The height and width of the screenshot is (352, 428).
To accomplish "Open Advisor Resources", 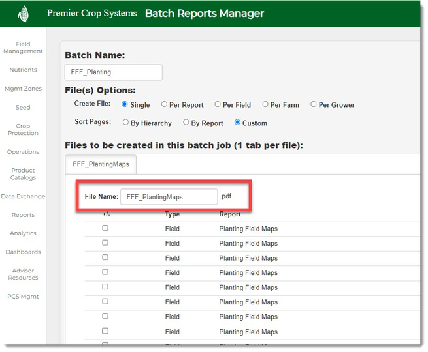I will (23, 274).
